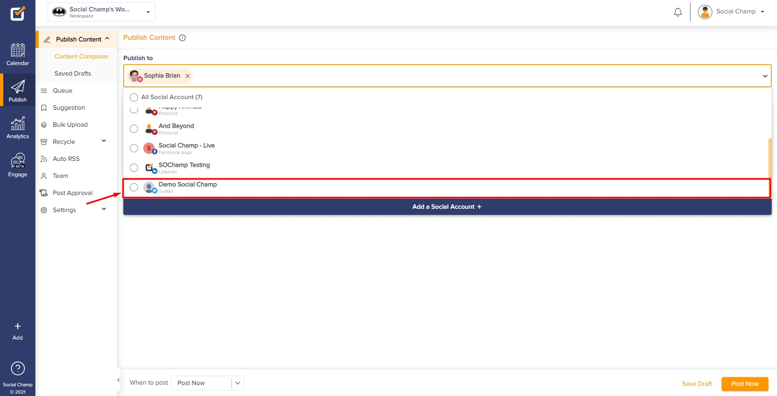This screenshot has height=396, width=777.
Task: Open the Calendar section from sidebar
Action: (18, 54)
